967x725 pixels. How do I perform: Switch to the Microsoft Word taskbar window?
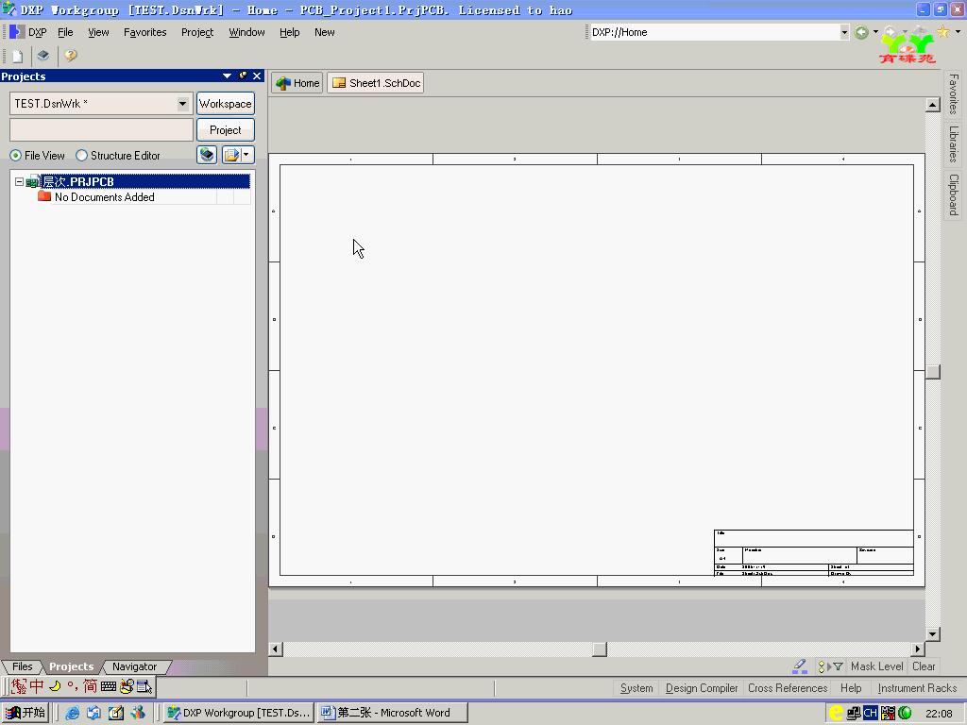[x=392, y=713]
